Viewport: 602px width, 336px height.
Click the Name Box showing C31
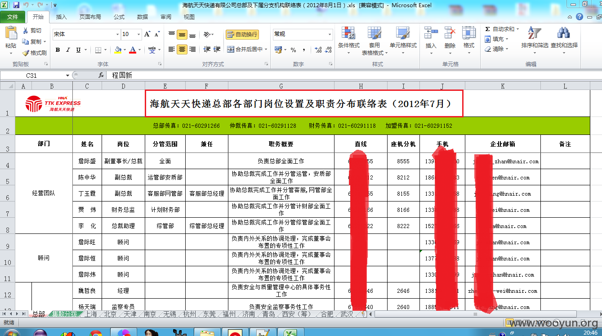pos(32,76)
